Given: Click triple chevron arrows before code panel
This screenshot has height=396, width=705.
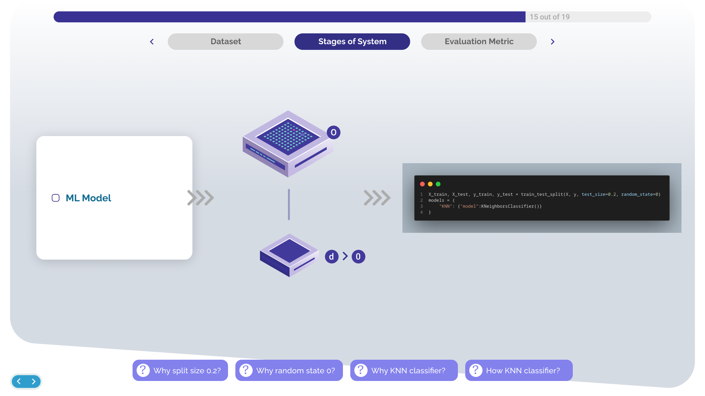Looking at the screenshot, I should click(377, 198).
